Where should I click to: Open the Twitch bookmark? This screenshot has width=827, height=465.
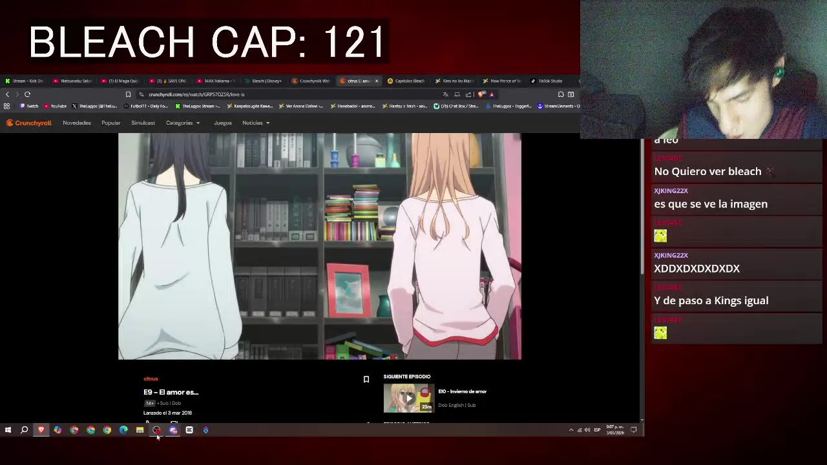click(x=29, y=106)
